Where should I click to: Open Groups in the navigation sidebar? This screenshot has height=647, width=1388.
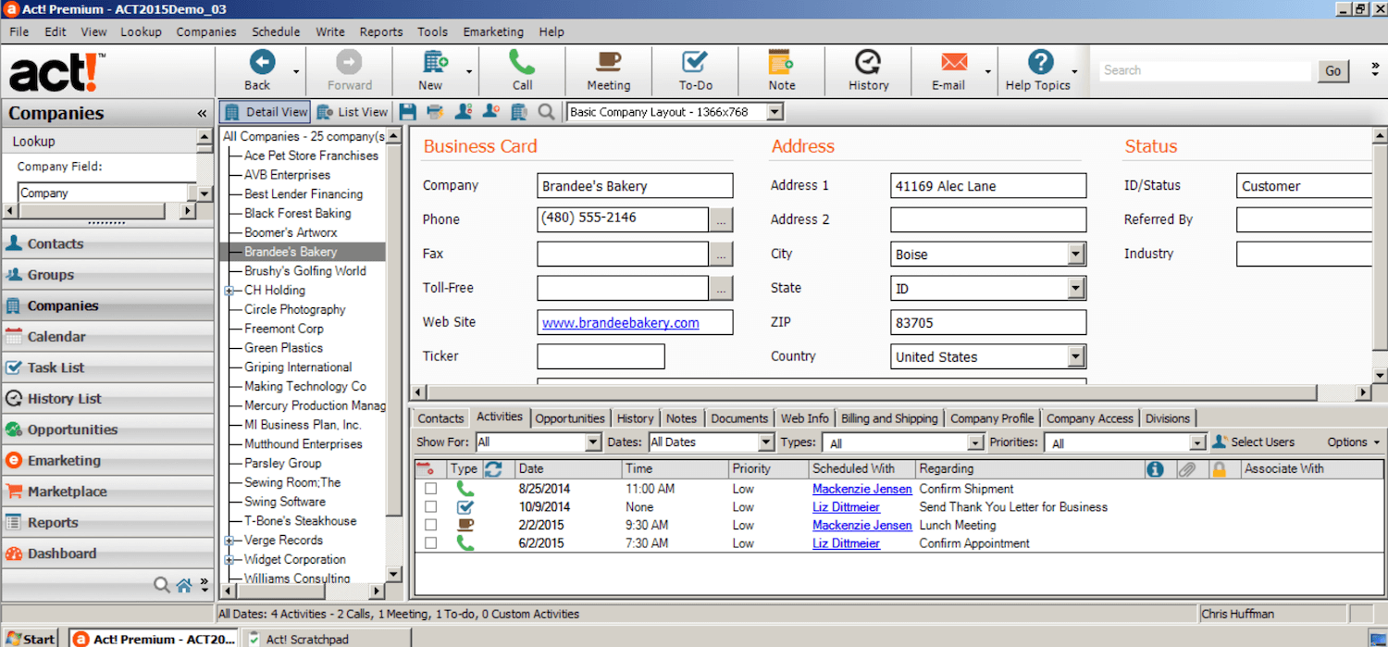[x=107, y=275]
